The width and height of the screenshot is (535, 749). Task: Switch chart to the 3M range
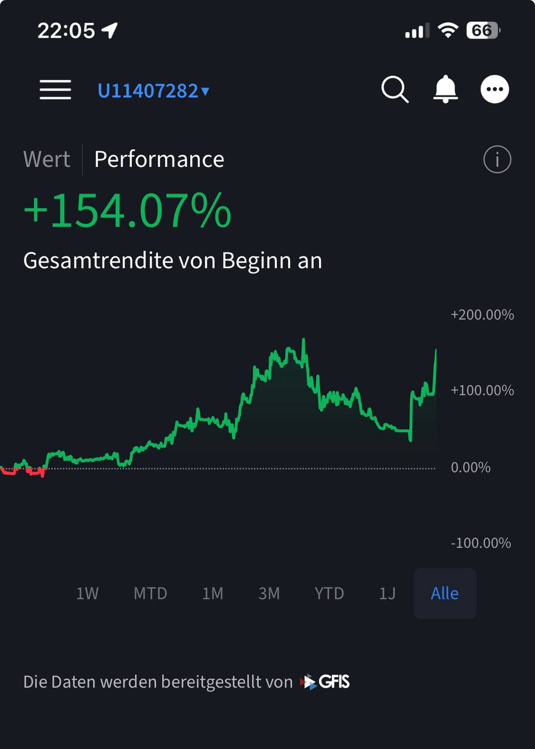pos(269,593)
